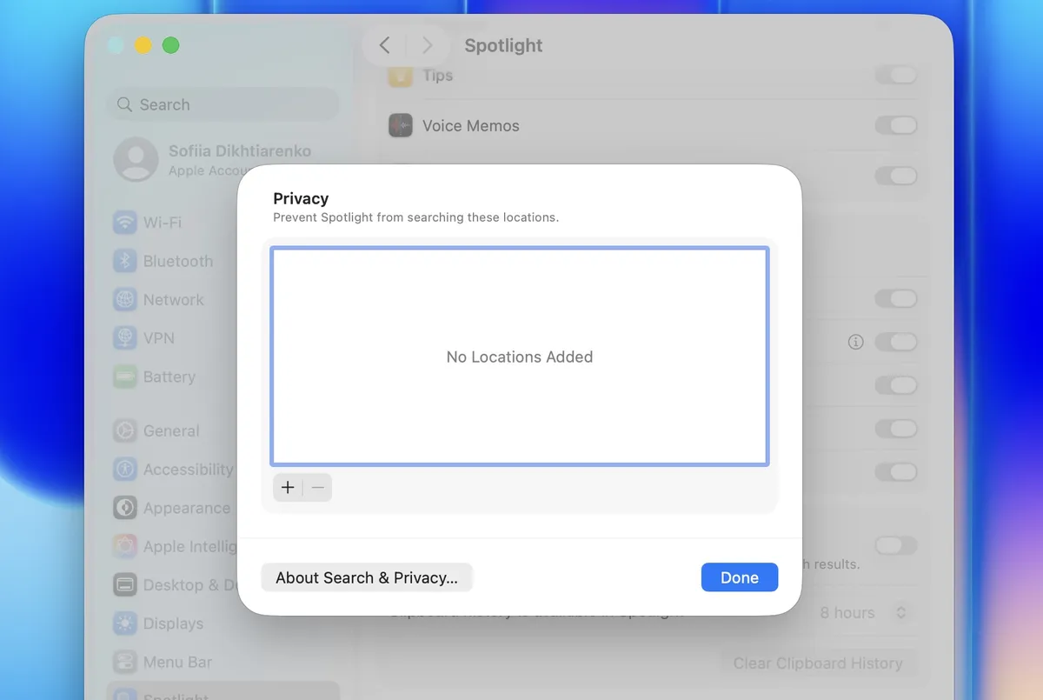
Task: Remove a location with the minus button
Action: (x=318, y=488)
